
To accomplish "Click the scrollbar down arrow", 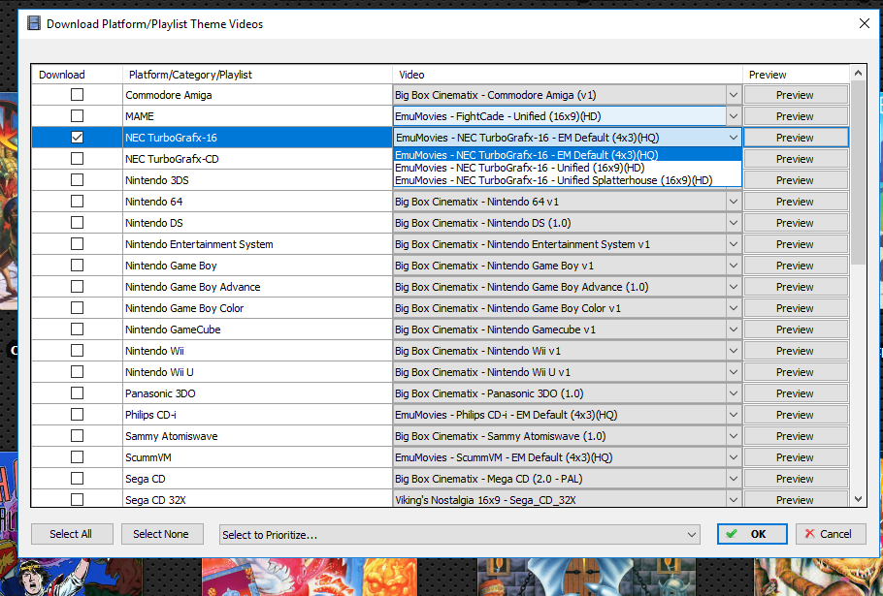I will 858,499.
